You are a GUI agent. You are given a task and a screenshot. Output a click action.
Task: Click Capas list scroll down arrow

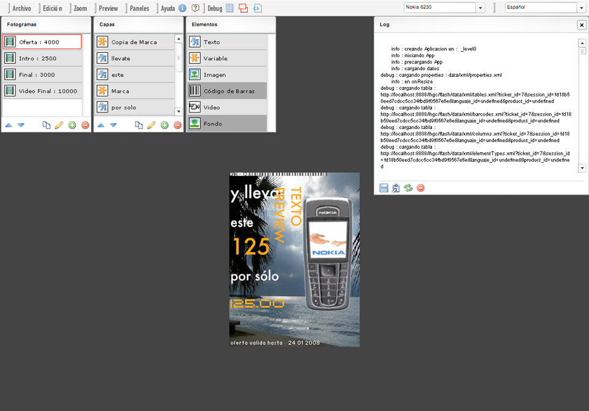pos(179,111)
